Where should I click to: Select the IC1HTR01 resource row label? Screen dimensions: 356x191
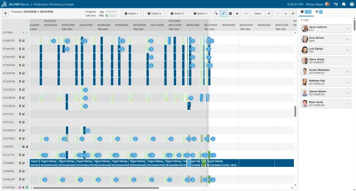(x=9, y=139)
